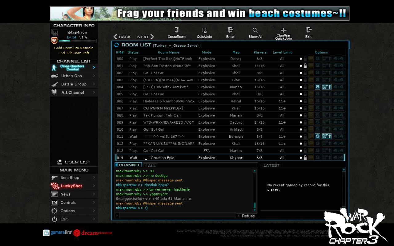Click the chat message input field

177,216
